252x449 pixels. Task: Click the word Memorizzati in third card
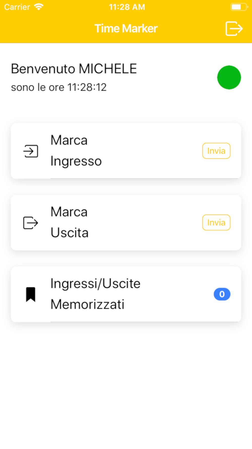[x=87, y=304]
